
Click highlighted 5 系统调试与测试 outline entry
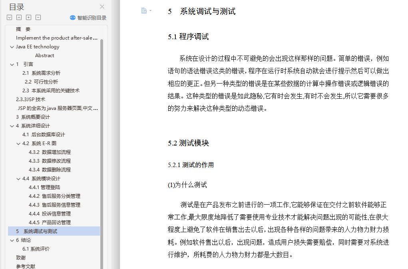tap(54, 231)
